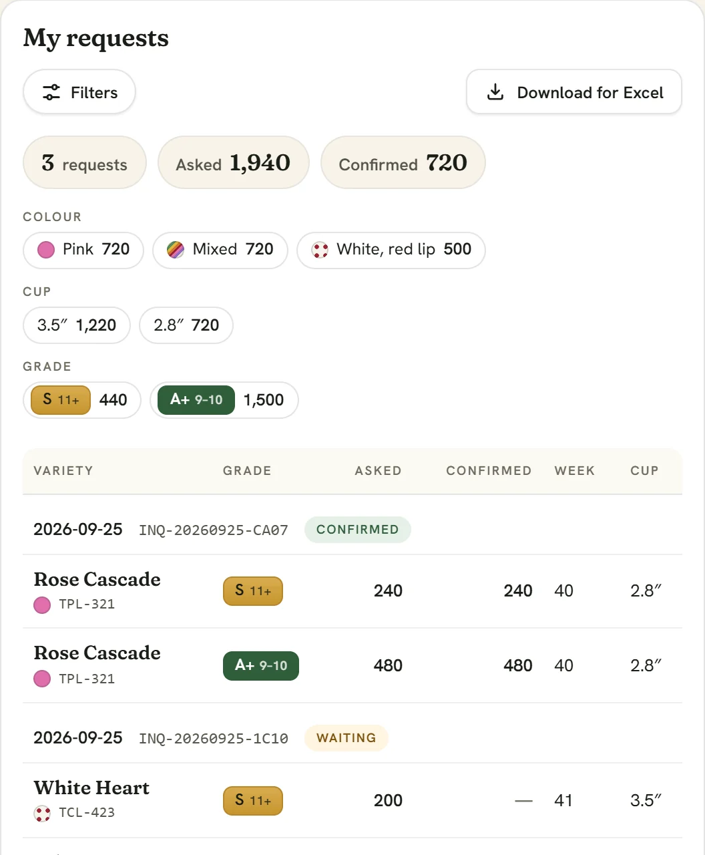Viewport: 705px width, 855px height.
Task: Open Rose Cascade row with A+ 9-10 grade
Action: (352, 665)
